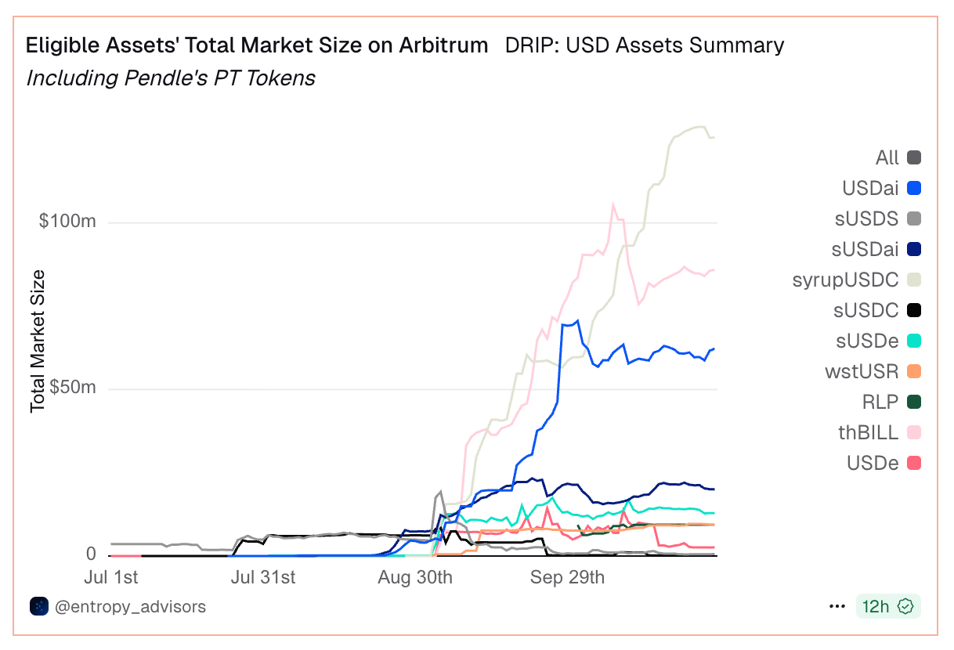
Task: Click the sUSDC black legend swatch
Action: 913,310
